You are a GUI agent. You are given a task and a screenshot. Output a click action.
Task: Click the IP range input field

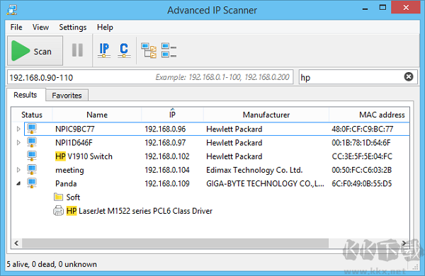(x=150, y=77)
